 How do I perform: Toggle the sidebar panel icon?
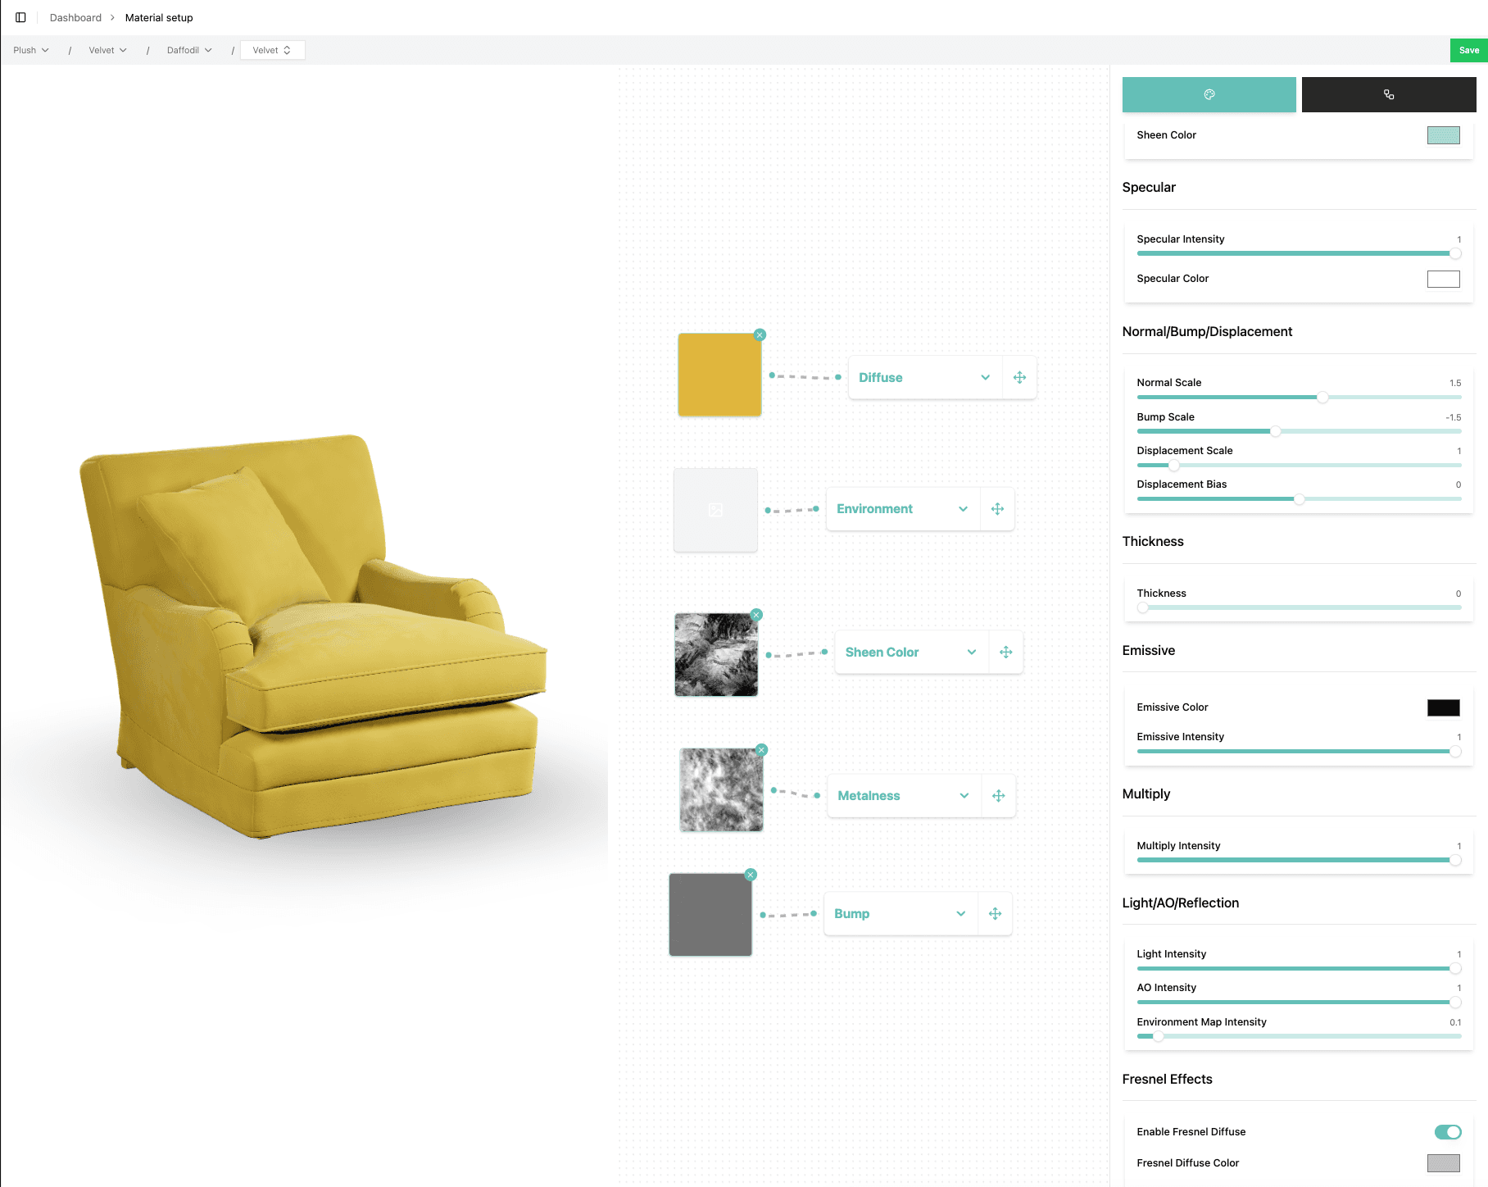tap(20, 17)
